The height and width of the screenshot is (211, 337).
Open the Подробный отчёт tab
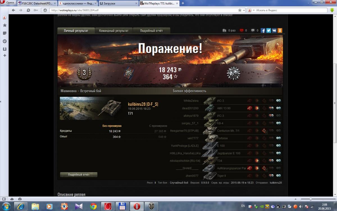[151, 31]
